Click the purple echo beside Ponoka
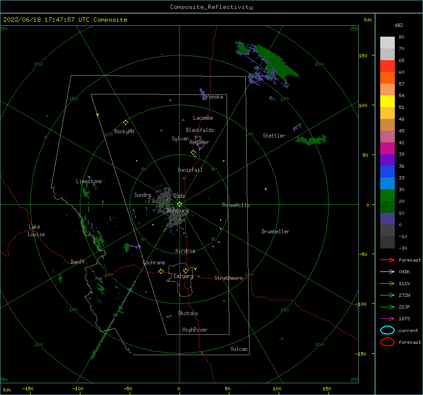423x395 pixels. tap(202, 94)
